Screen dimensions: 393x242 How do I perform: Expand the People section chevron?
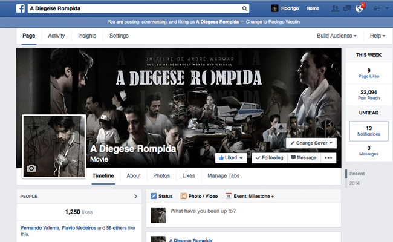click(135, 197)
